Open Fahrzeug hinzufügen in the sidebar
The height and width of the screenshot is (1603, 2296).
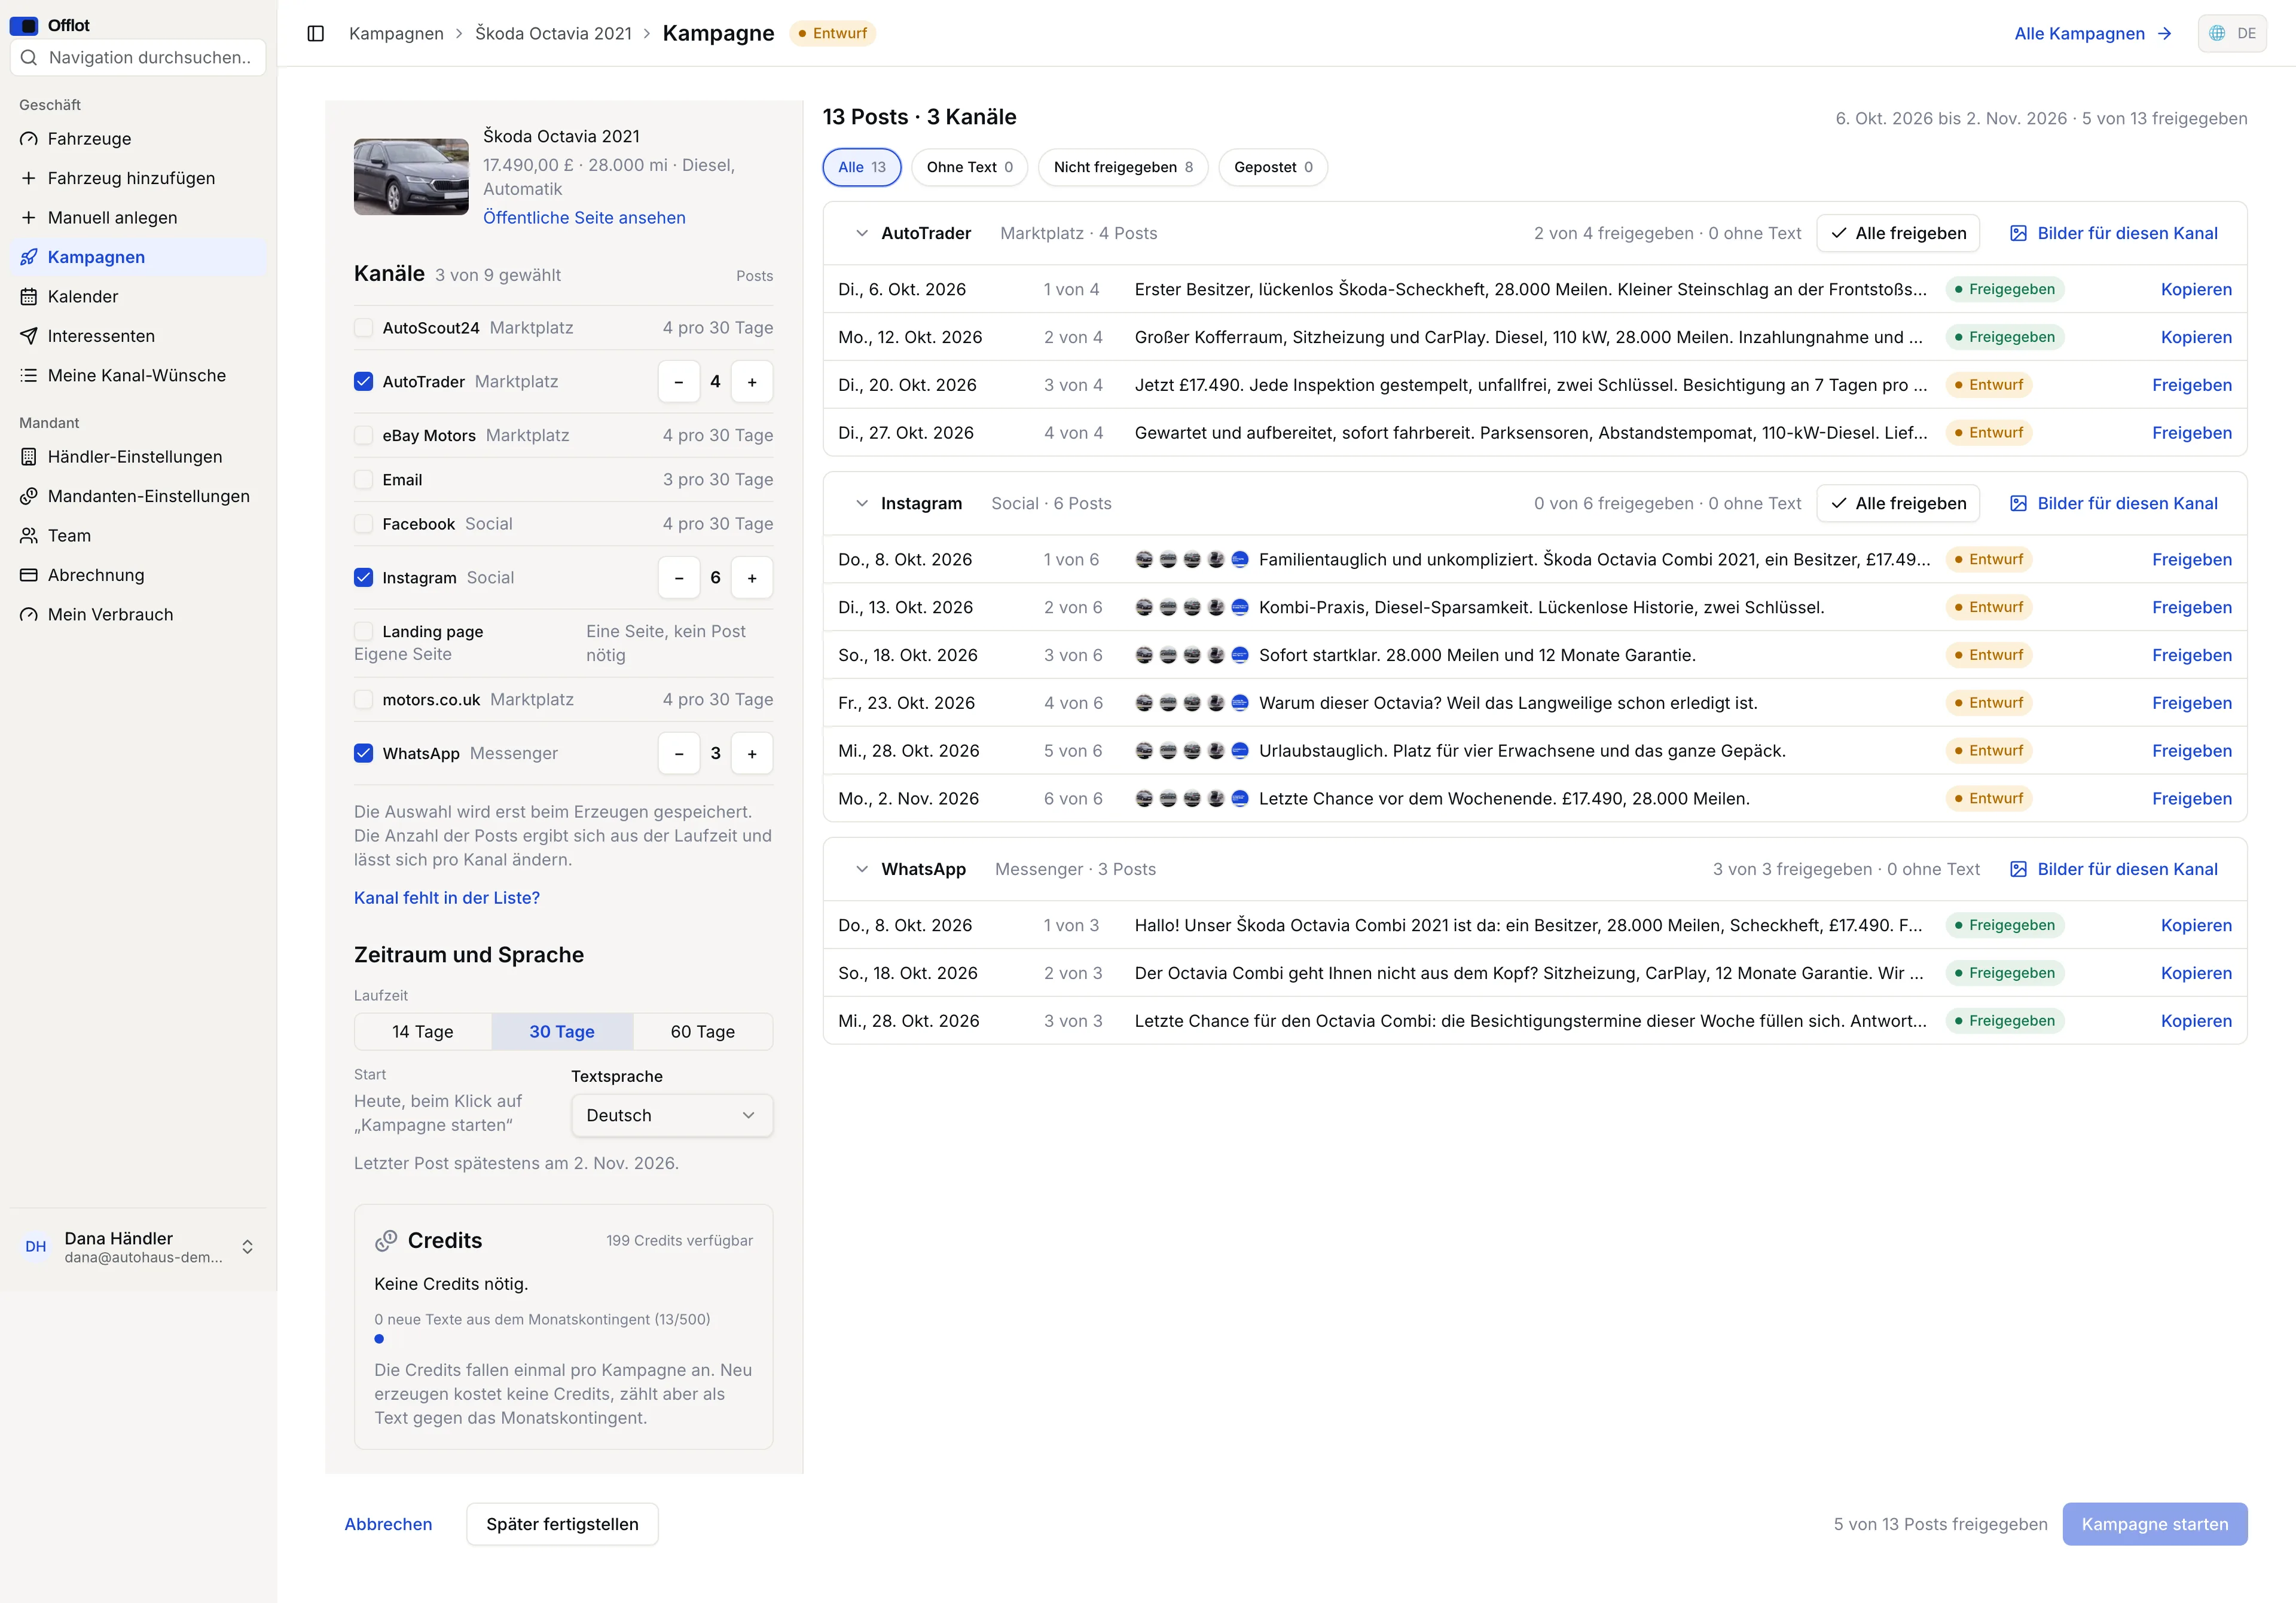pyautogui.click(x=138, y=178)
